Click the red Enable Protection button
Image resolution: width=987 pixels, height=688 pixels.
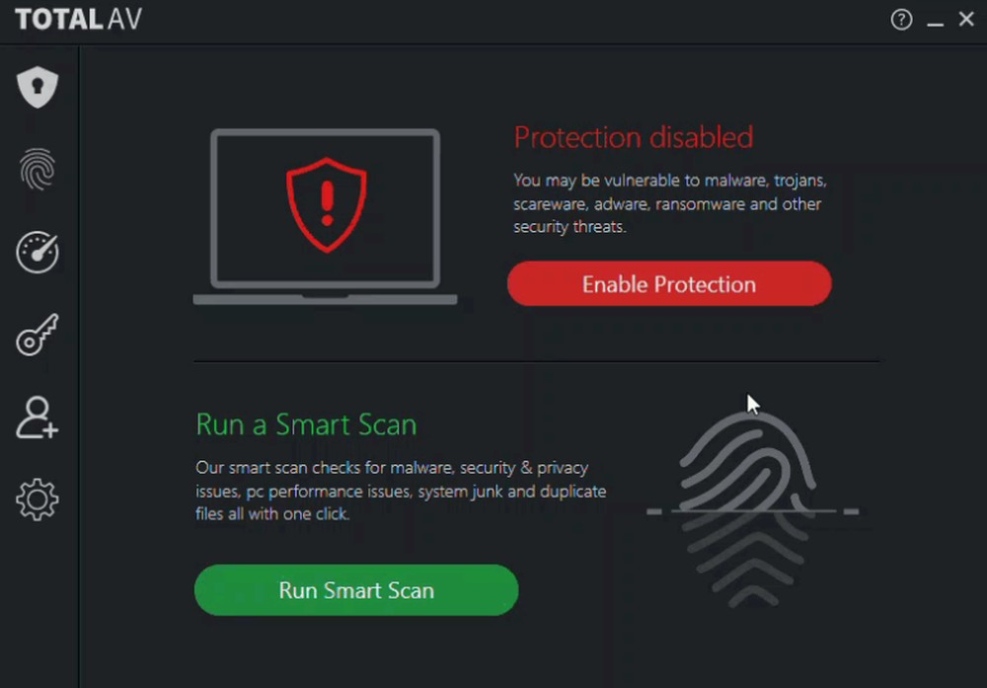tap(669, 284)
